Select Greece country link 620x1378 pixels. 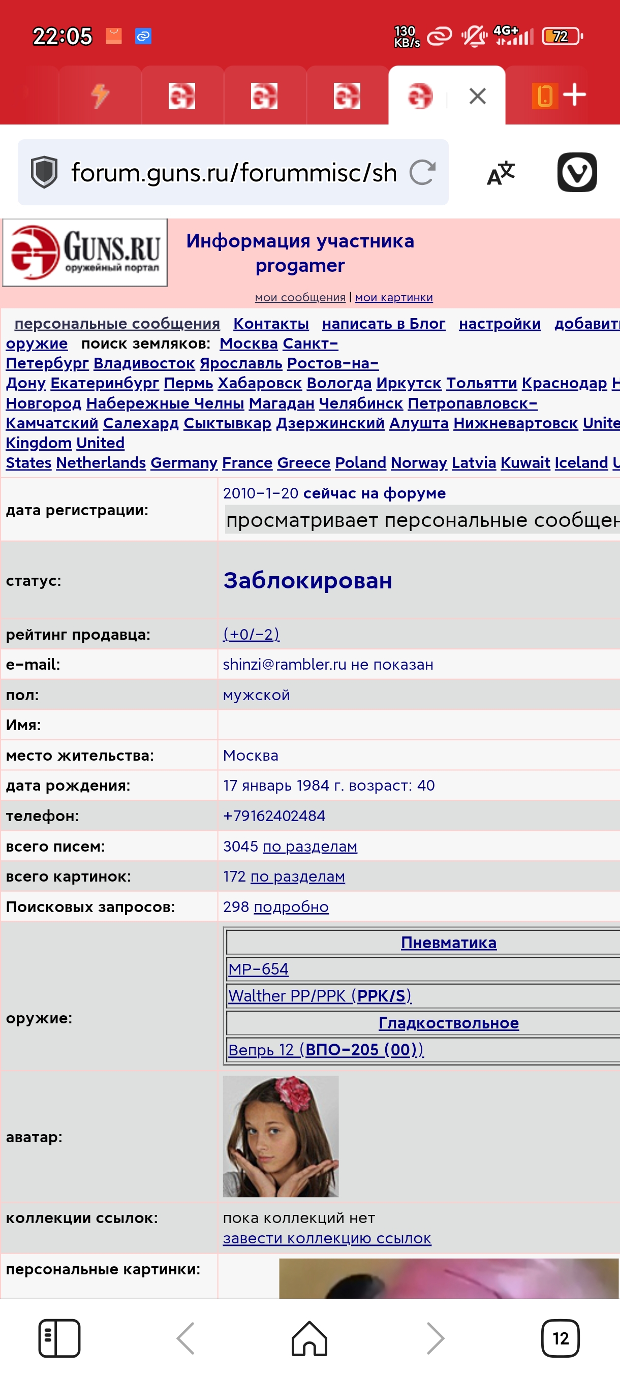[x=304, y=463]
